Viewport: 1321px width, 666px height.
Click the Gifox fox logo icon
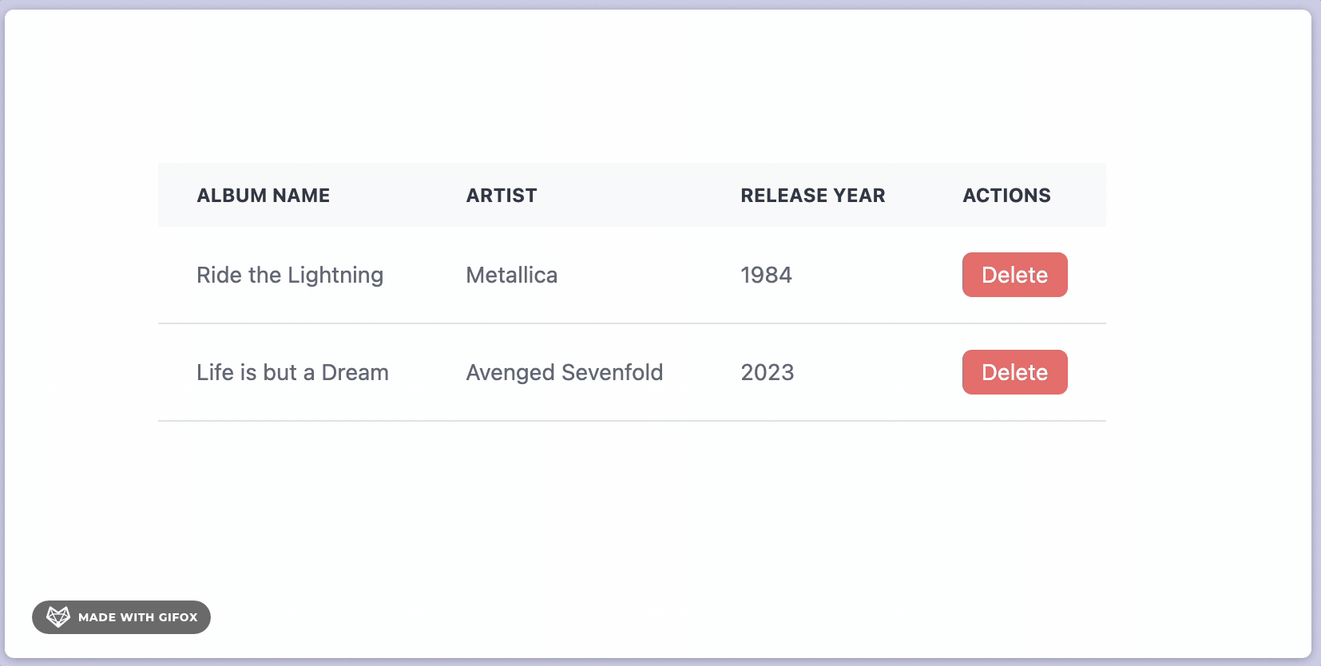[58, 617]
